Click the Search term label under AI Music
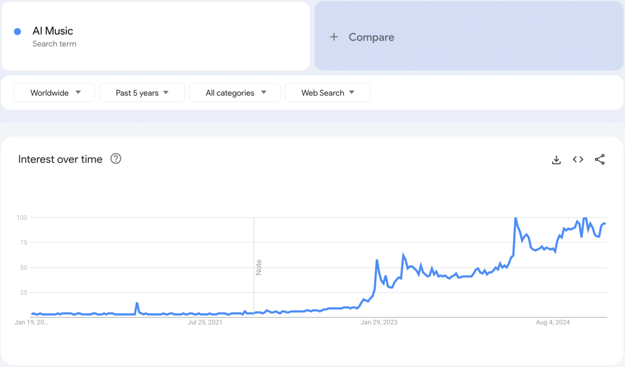This screenshot has width=625, height=367. tap(54, 44)
